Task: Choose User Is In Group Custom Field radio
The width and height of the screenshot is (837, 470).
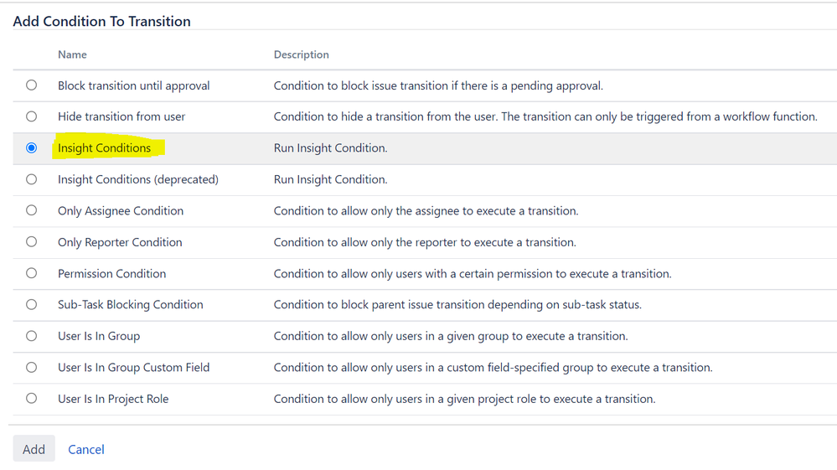Action: pyautogui.click(x=32, y=368)
